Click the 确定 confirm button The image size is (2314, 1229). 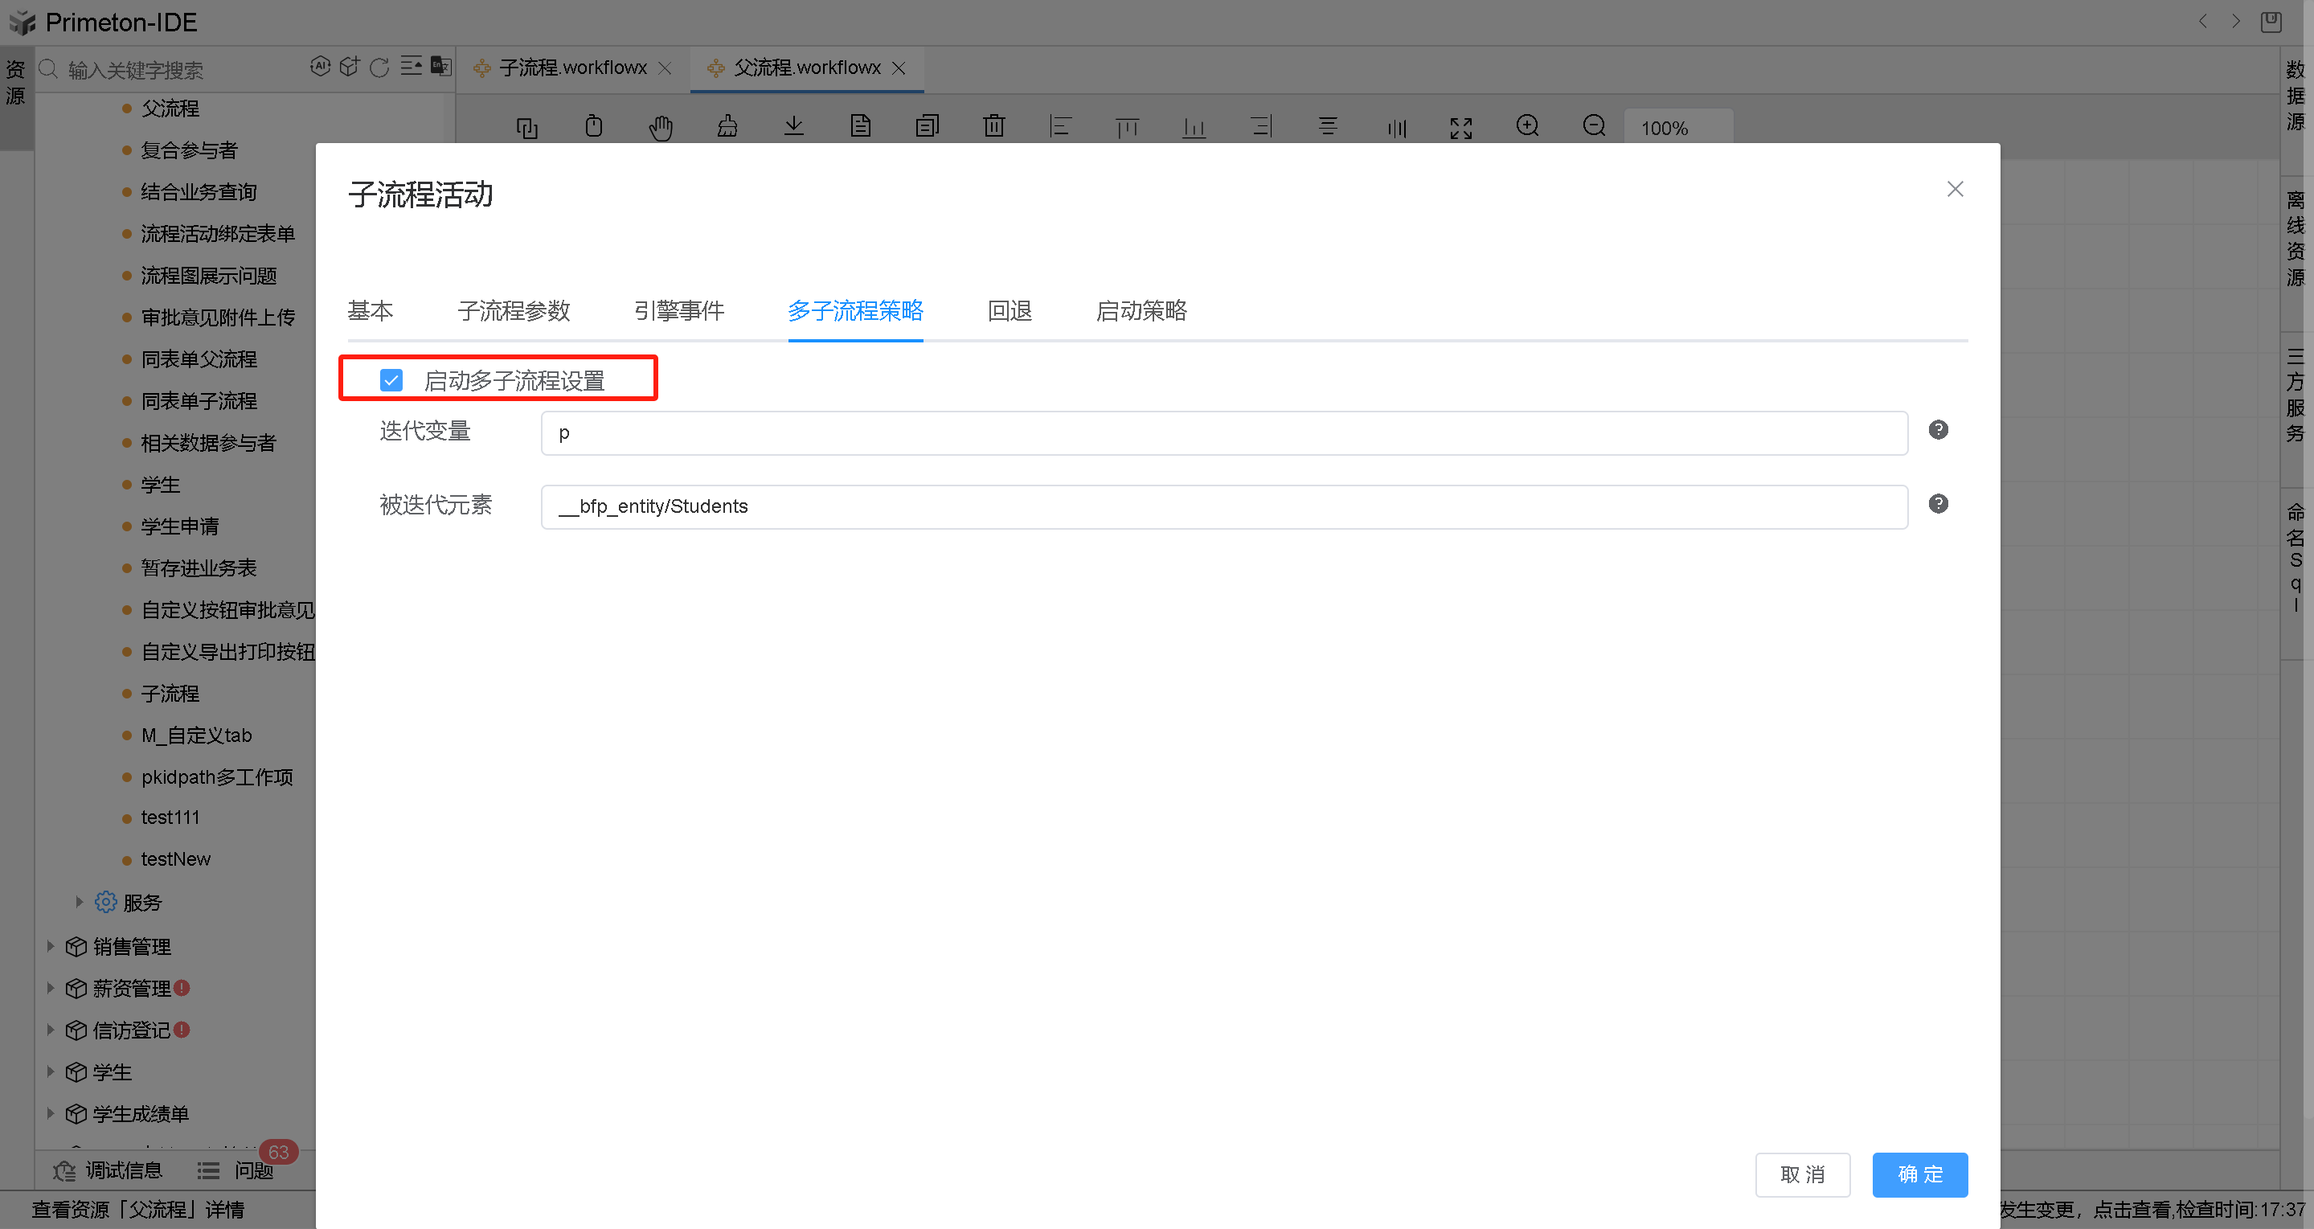tap(1919, 1174)
